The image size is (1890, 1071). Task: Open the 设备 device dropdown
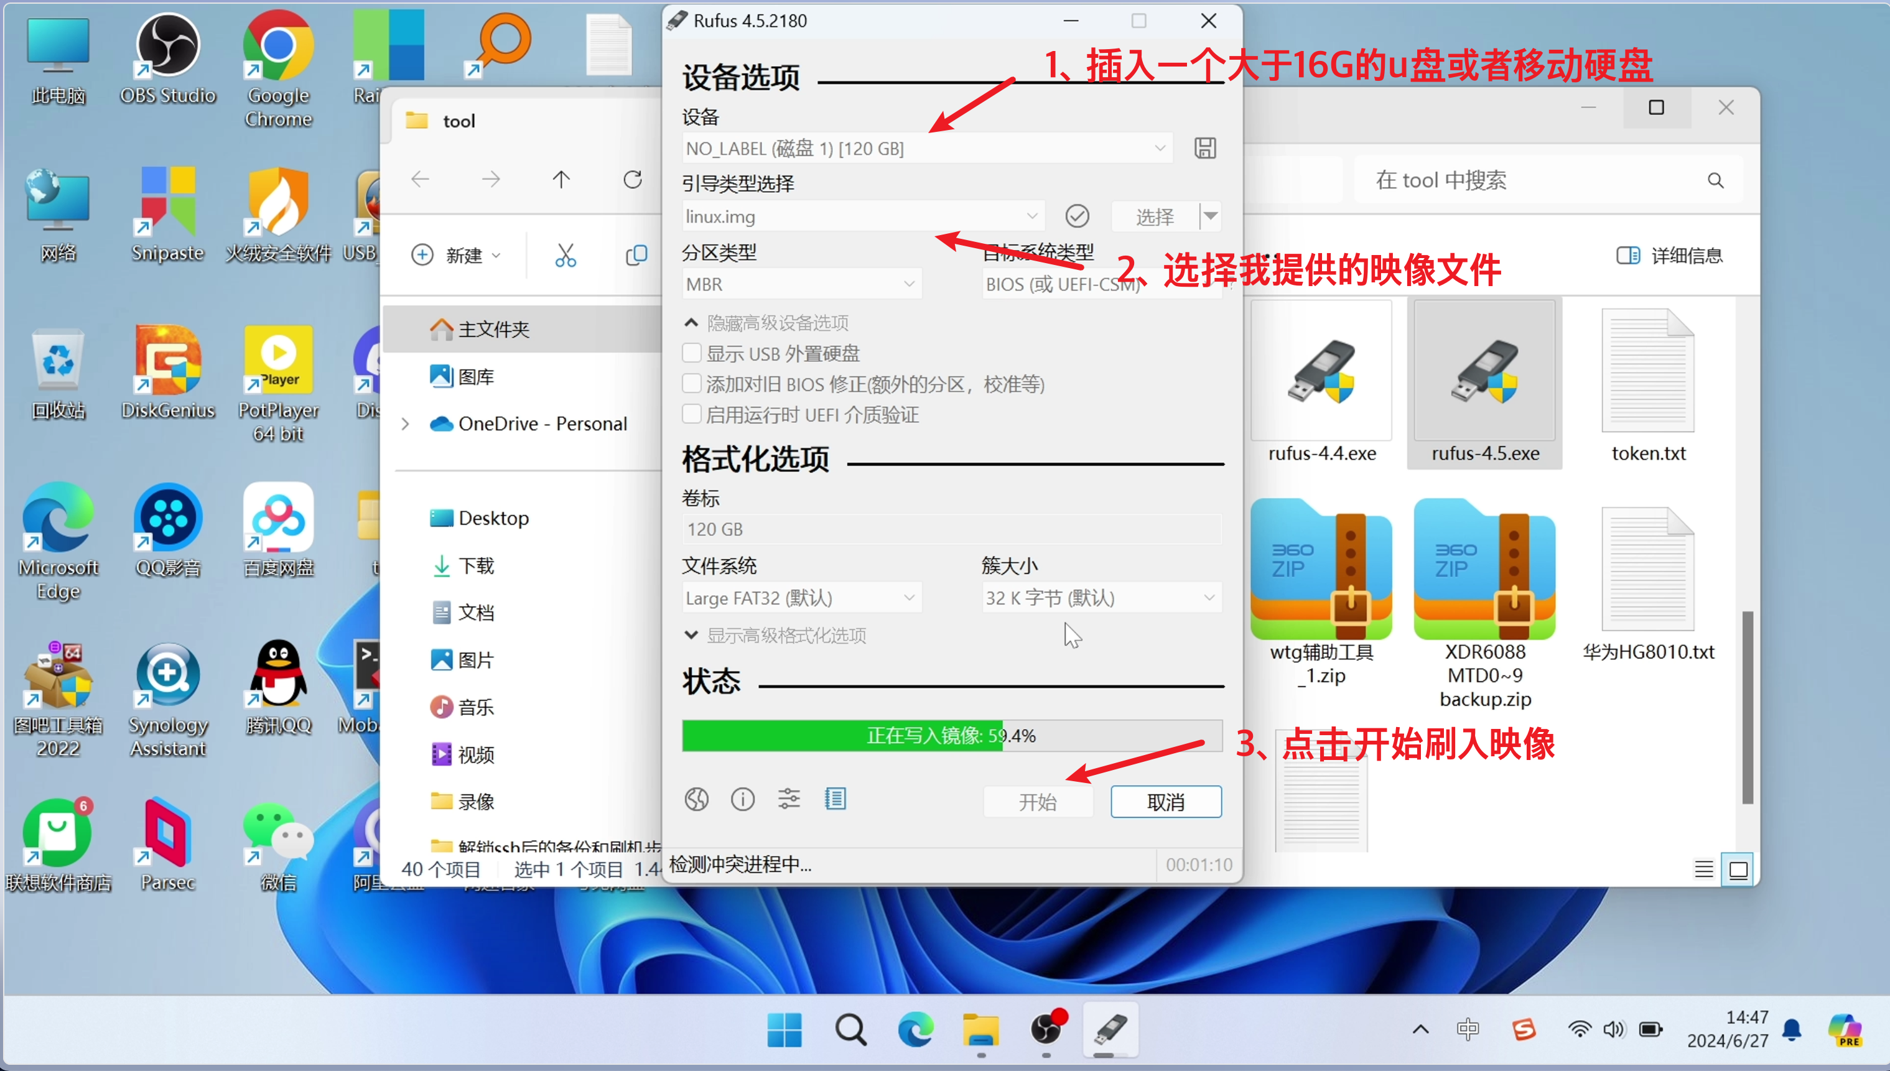[927, 149]
